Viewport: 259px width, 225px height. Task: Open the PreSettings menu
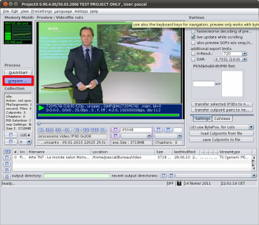click(41, 11)
